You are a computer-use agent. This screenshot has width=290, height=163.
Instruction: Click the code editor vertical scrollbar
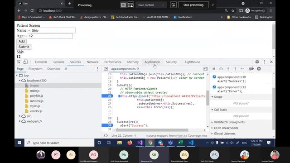[208, 98]
